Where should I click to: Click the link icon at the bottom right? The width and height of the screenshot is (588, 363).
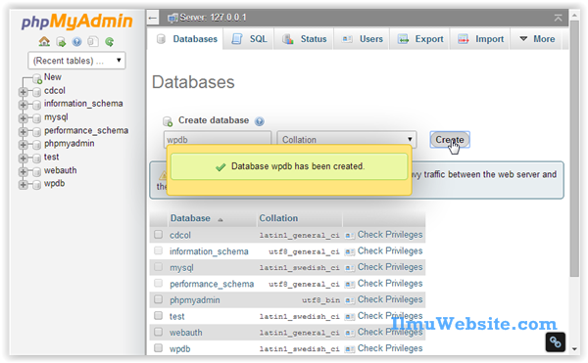[556, 341]
